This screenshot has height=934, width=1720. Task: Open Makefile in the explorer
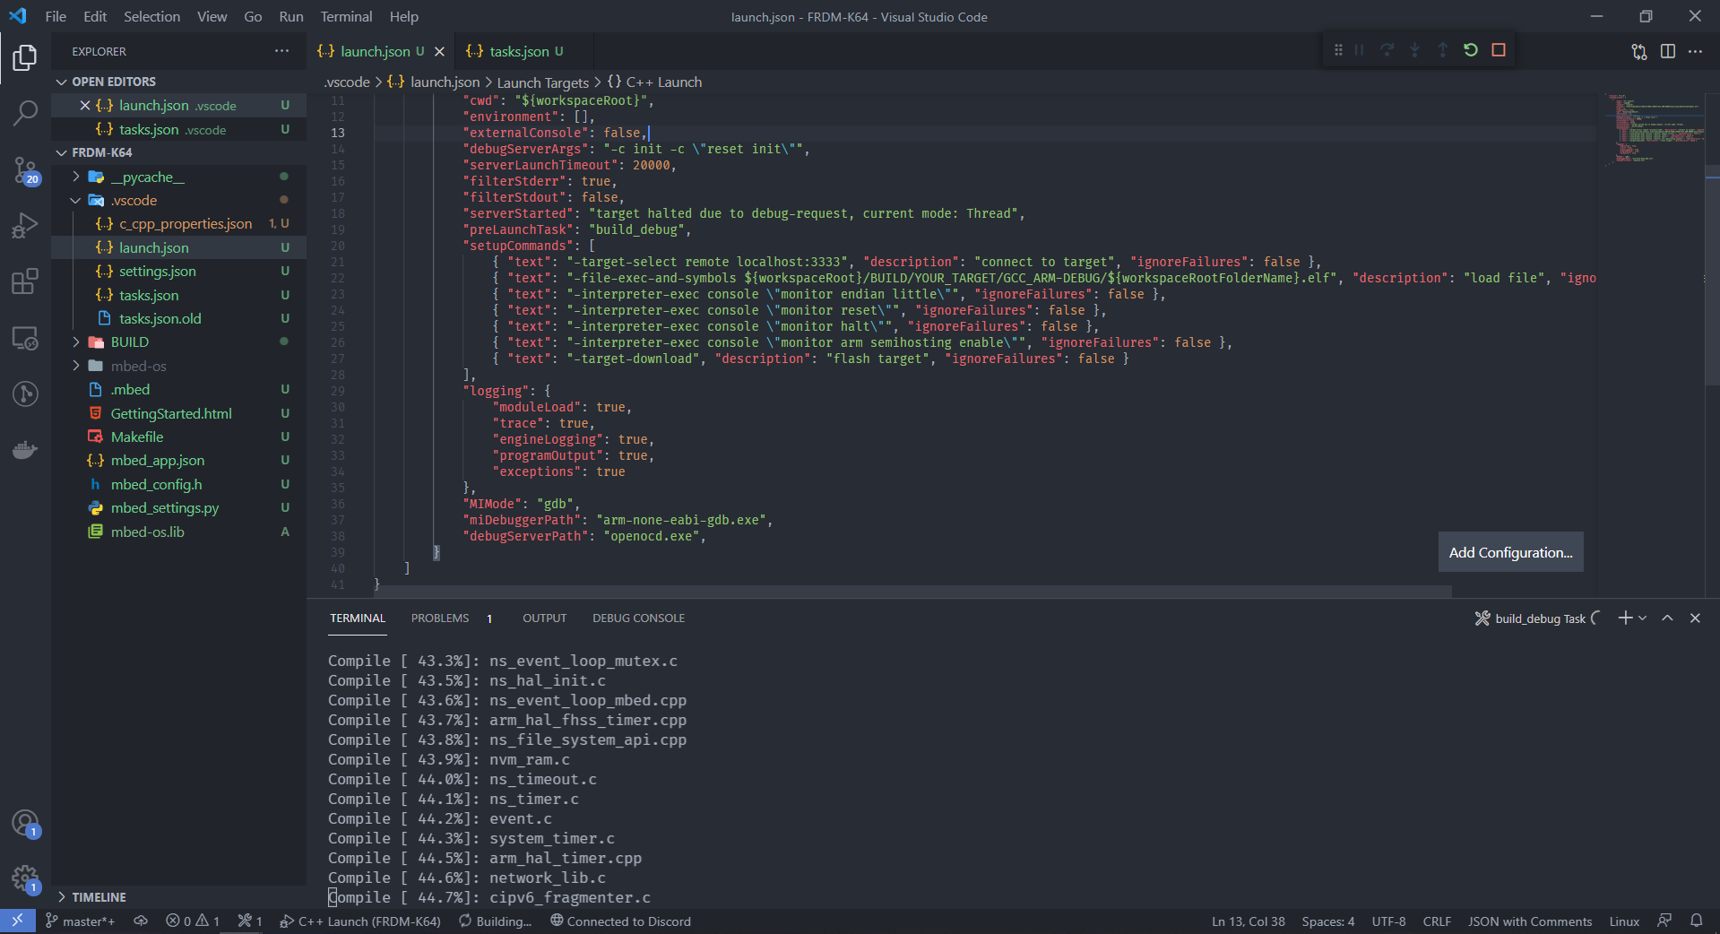tap(137, 437)
